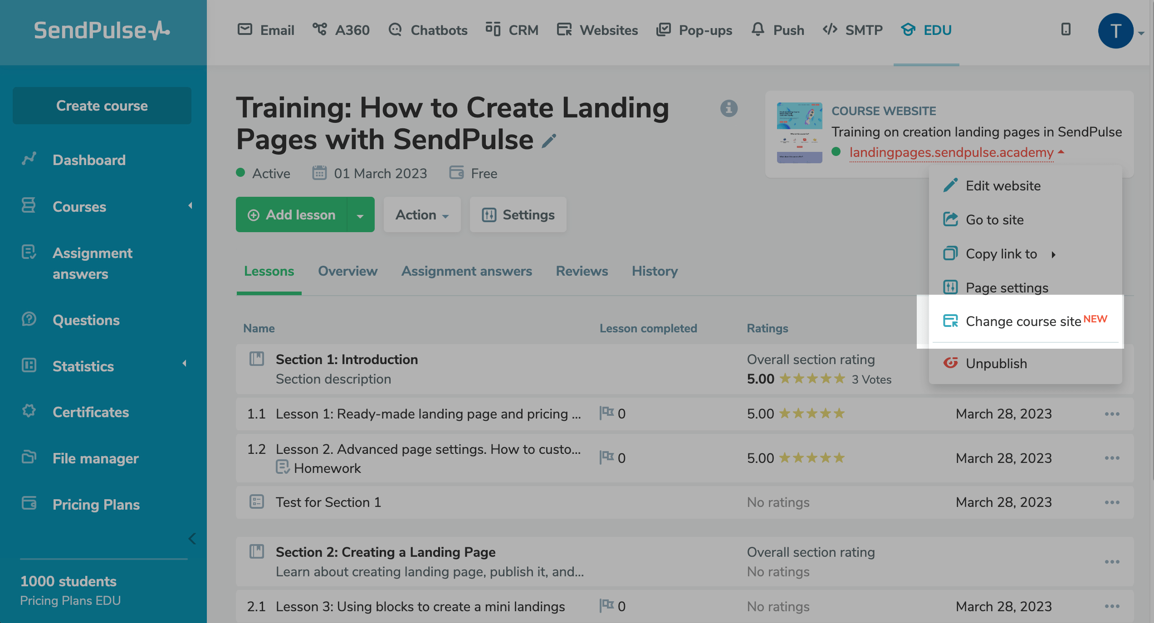
Task: Open the mobile device icon in header
Action: click(1066, 30)
